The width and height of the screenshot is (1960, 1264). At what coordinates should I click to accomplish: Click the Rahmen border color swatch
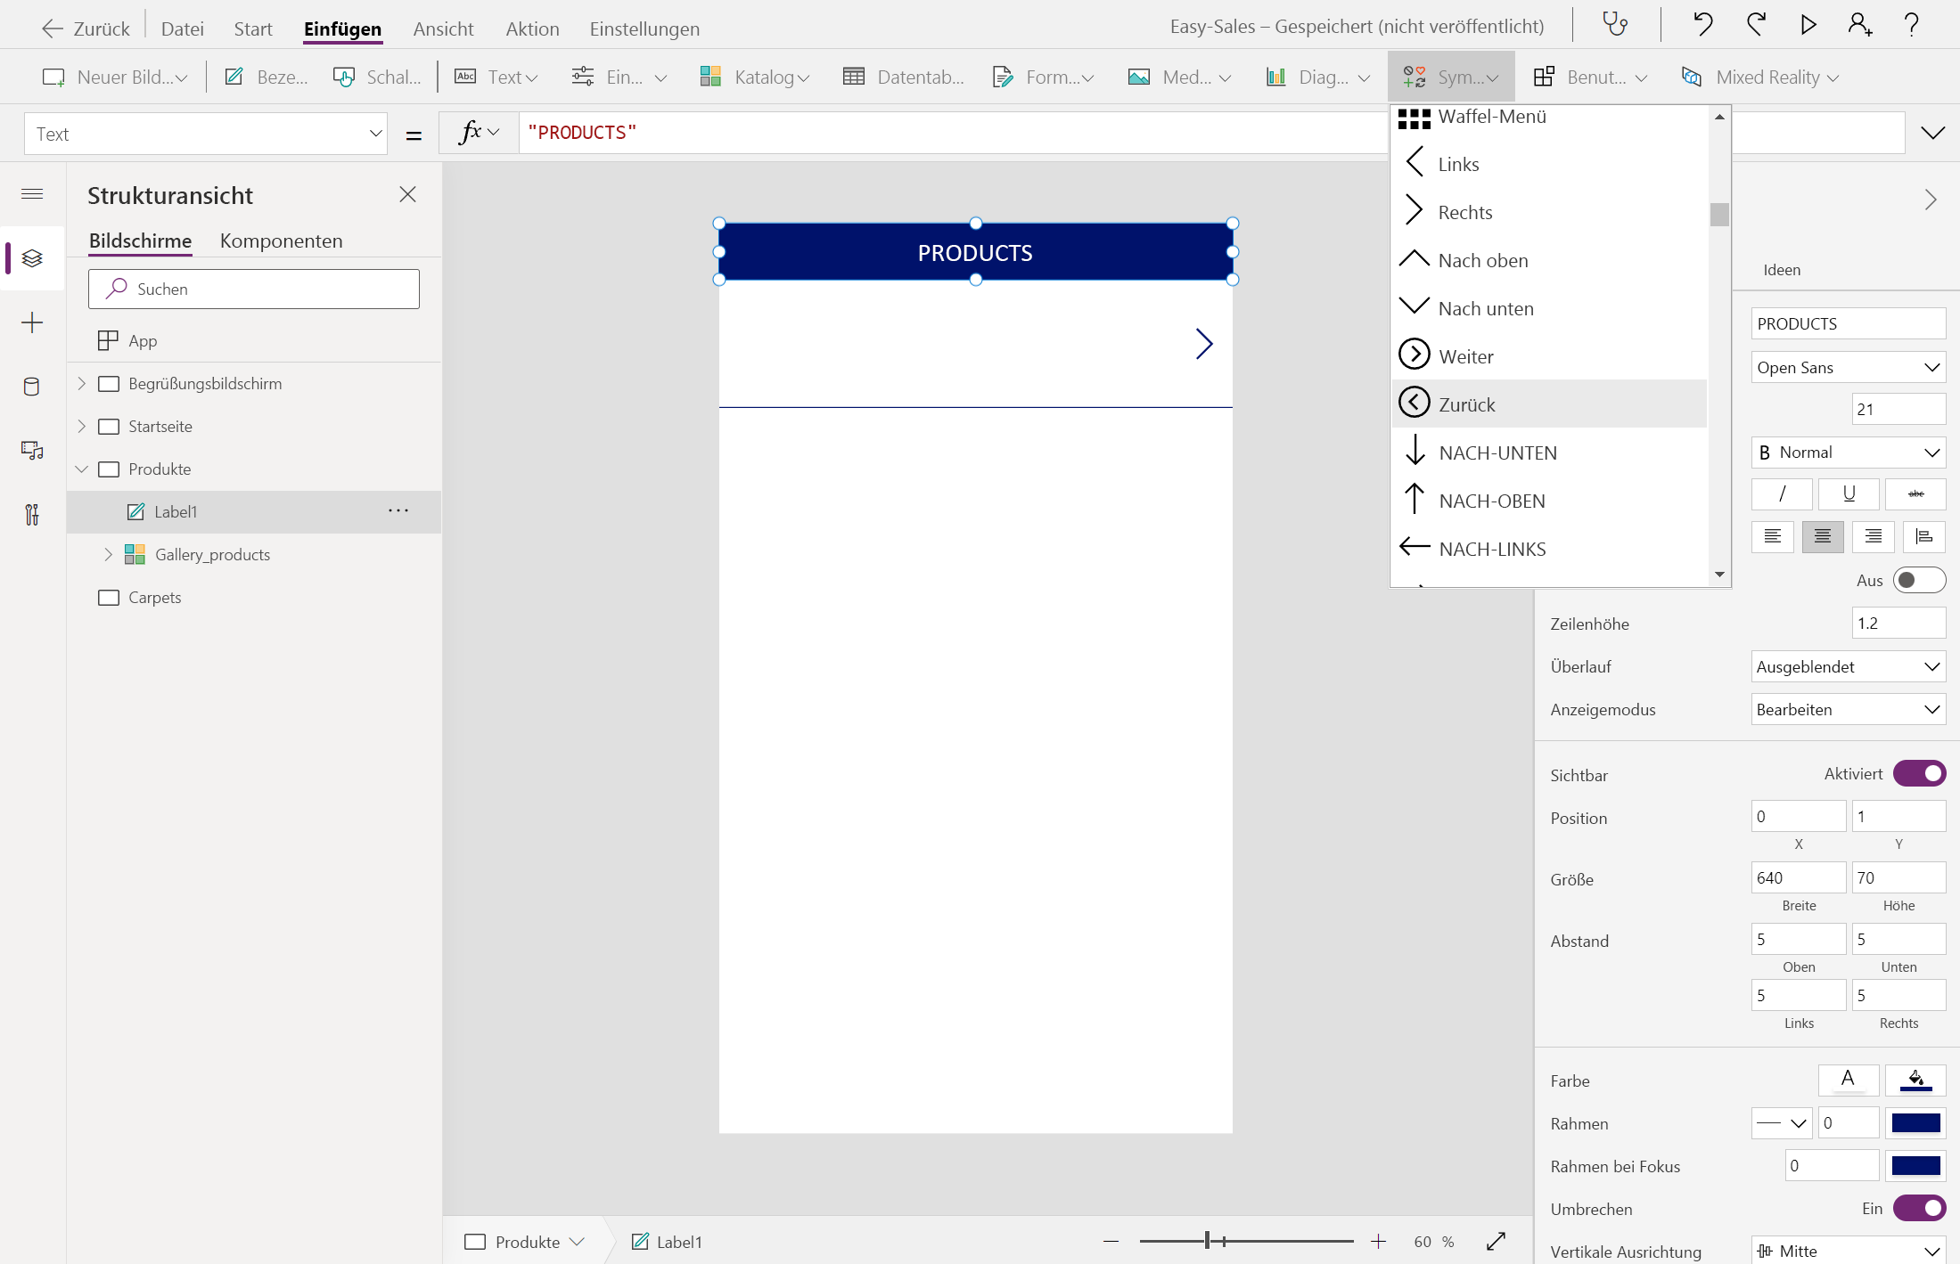click(1915, 1123)
